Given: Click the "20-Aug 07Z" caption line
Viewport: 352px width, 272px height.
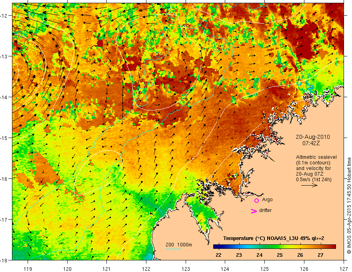Looking at the screenshot, I should pos(310,174).
